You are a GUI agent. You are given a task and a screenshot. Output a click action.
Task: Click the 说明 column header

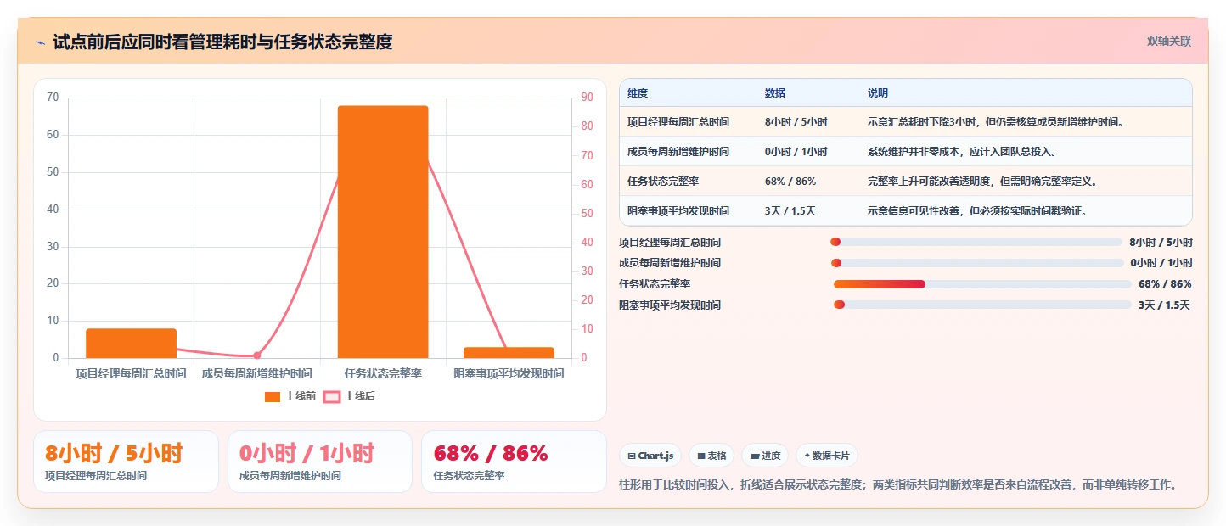point(877,93)
